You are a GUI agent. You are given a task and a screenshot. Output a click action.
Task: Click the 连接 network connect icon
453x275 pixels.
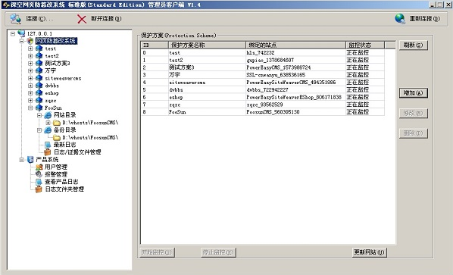click(15, 19)
